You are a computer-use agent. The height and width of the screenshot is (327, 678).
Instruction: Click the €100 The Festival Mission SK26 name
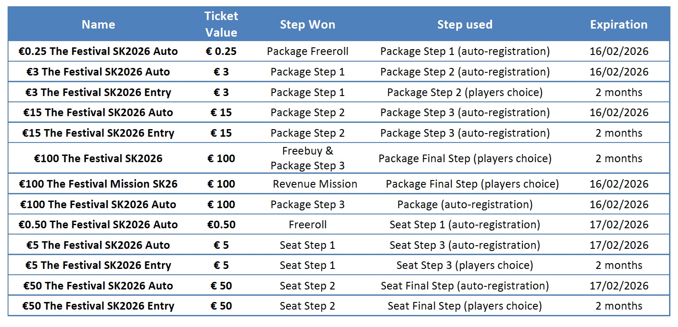click(x=98, y=184)
